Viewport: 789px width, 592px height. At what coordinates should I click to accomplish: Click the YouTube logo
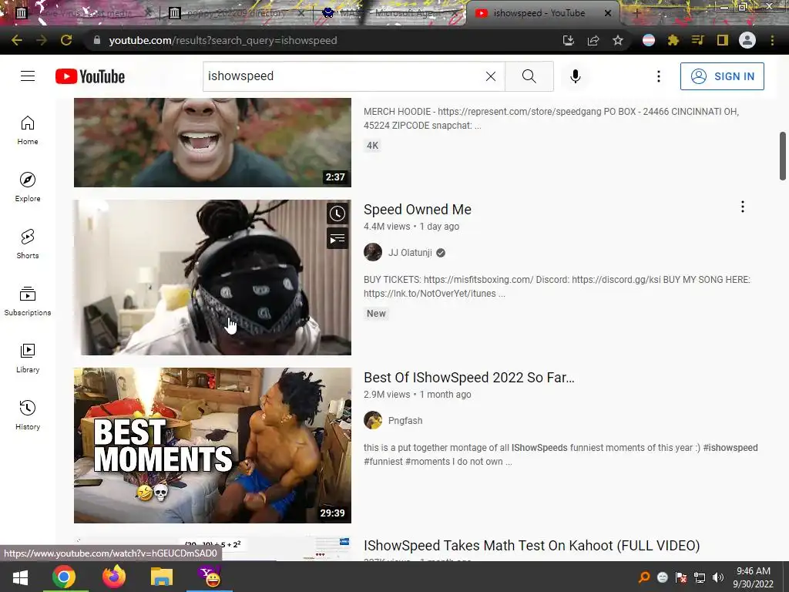point(90,76)
